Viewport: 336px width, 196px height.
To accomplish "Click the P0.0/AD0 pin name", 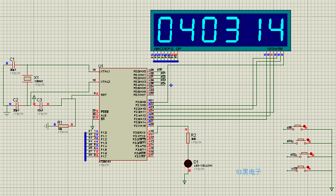I will coord(140,72).
